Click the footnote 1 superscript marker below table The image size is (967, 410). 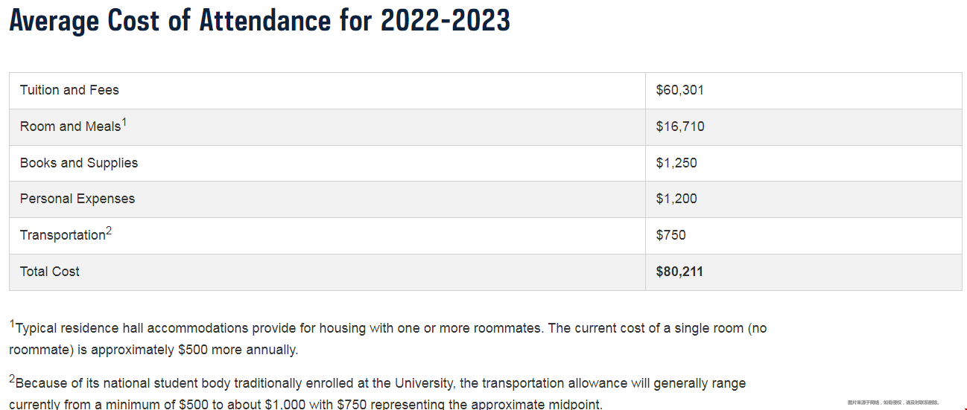pyautogui.click(x=12, y=324)
